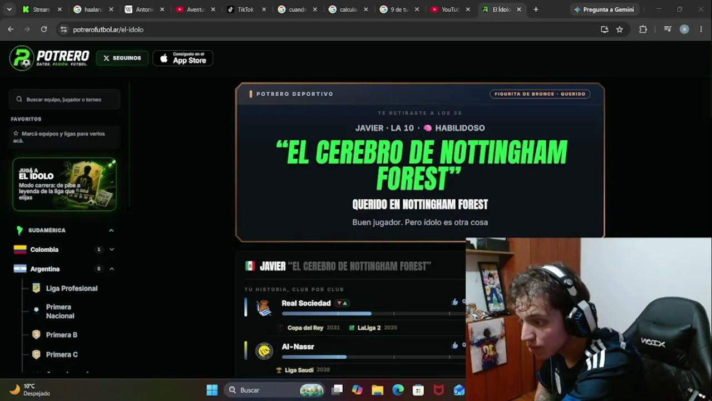
Task: Click the Real Sociedad club crest
Action: click(264, 307)
